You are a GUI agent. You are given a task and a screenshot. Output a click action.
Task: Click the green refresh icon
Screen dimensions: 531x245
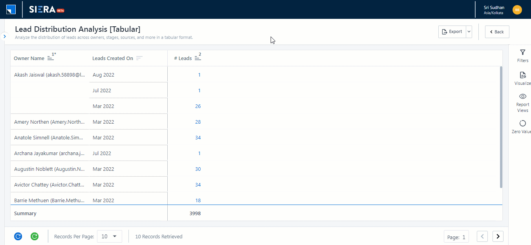click(35, 236)
